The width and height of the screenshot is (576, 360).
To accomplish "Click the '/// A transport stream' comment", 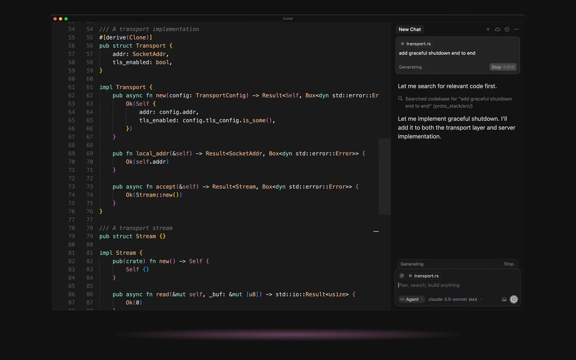I will [x=136, y=228].
